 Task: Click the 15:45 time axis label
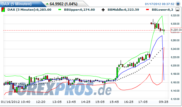click(114, 102)
